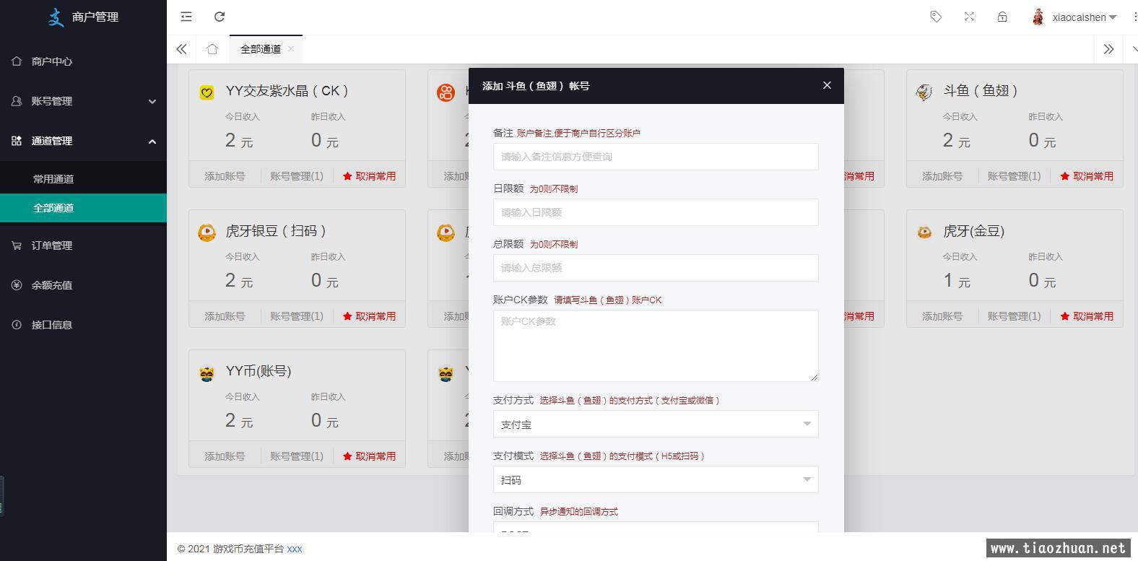
Task: Click the home icon tab
Action: (x=212, y=49)
